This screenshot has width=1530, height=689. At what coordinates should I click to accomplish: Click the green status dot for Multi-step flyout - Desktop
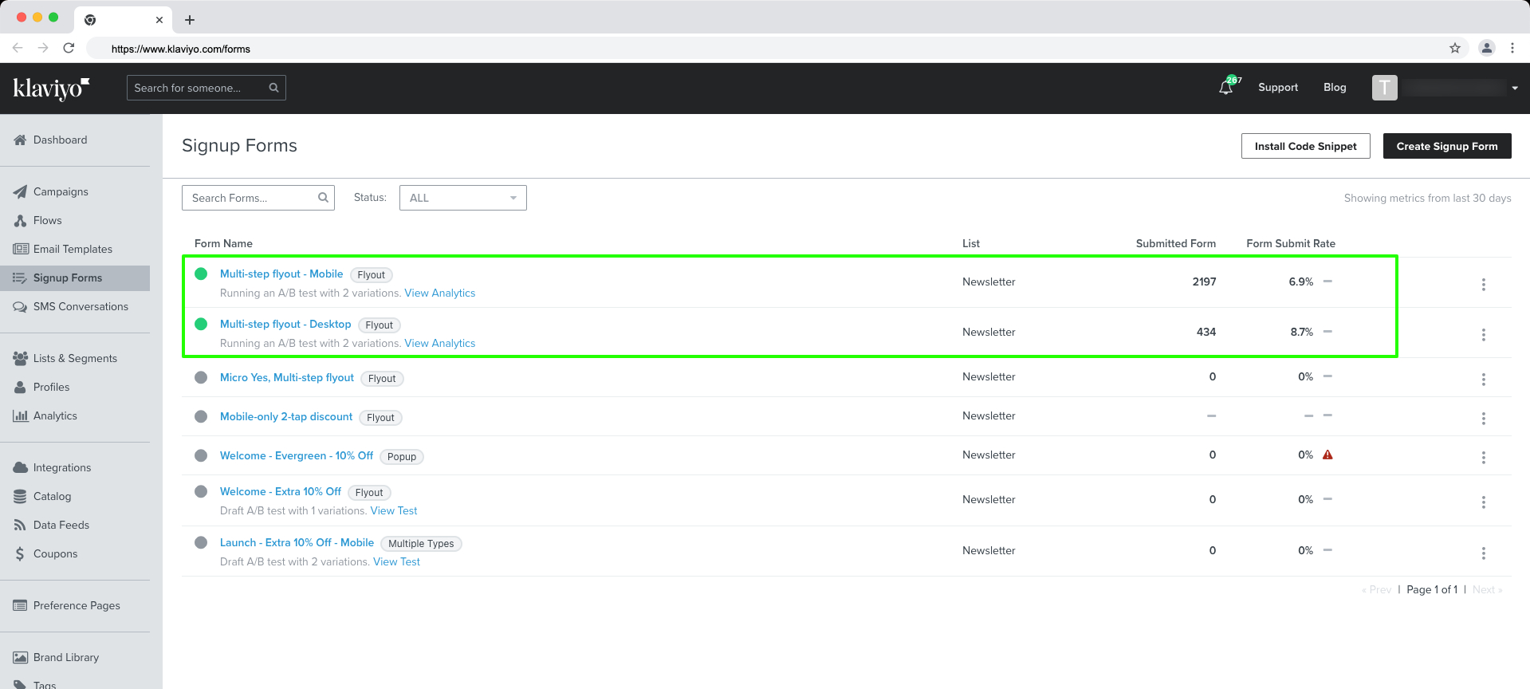coord(201,324)
